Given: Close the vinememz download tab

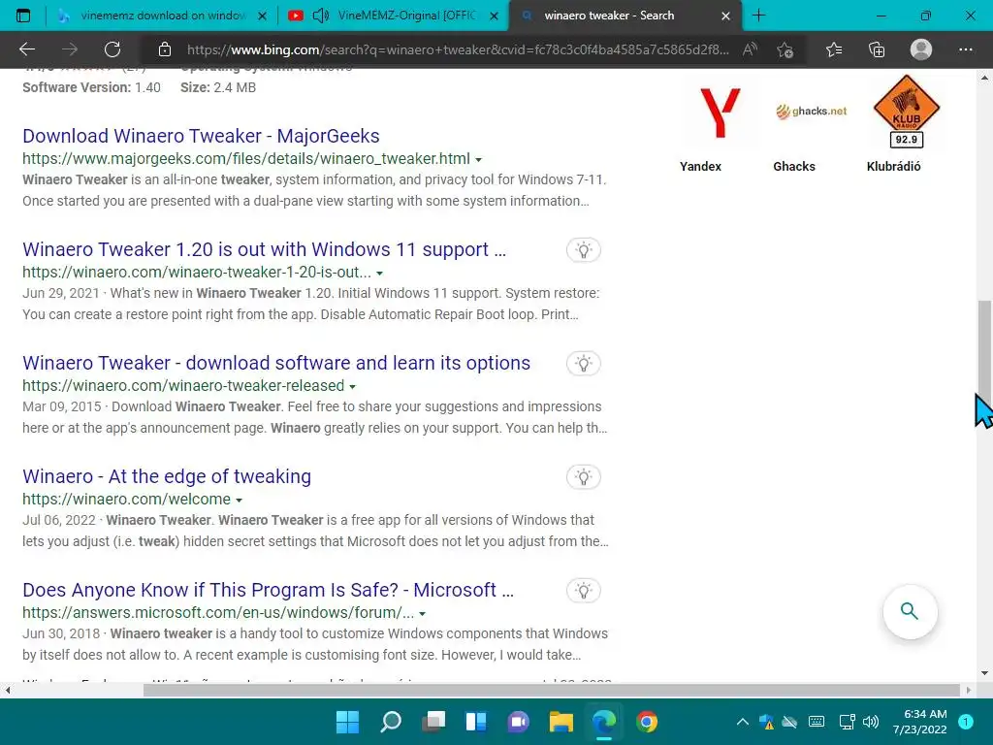Looking at the screenshot, I should click(x=262, y=16).
